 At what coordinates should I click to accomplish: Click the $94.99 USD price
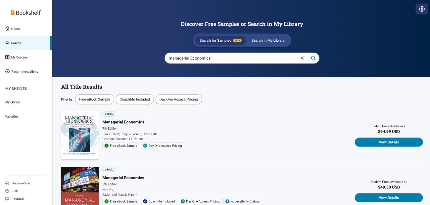click(389, 132)
